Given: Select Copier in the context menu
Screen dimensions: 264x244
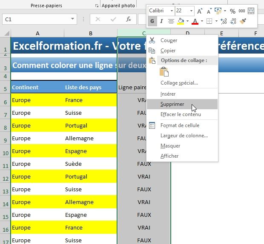Looking at the screenshot, I should (x=168, y=51).
